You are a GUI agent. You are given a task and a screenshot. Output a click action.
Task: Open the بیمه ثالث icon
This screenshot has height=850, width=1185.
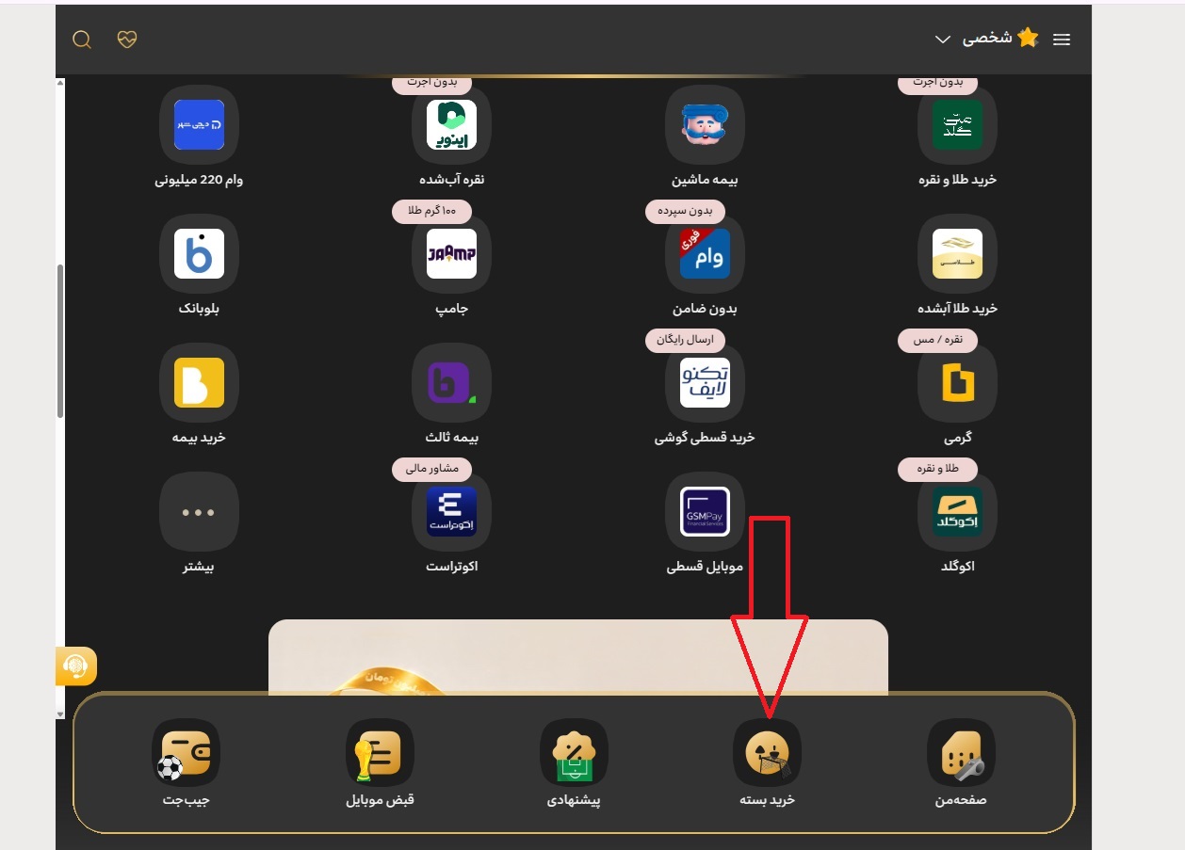pyautogui.click(x=451, y=382)
